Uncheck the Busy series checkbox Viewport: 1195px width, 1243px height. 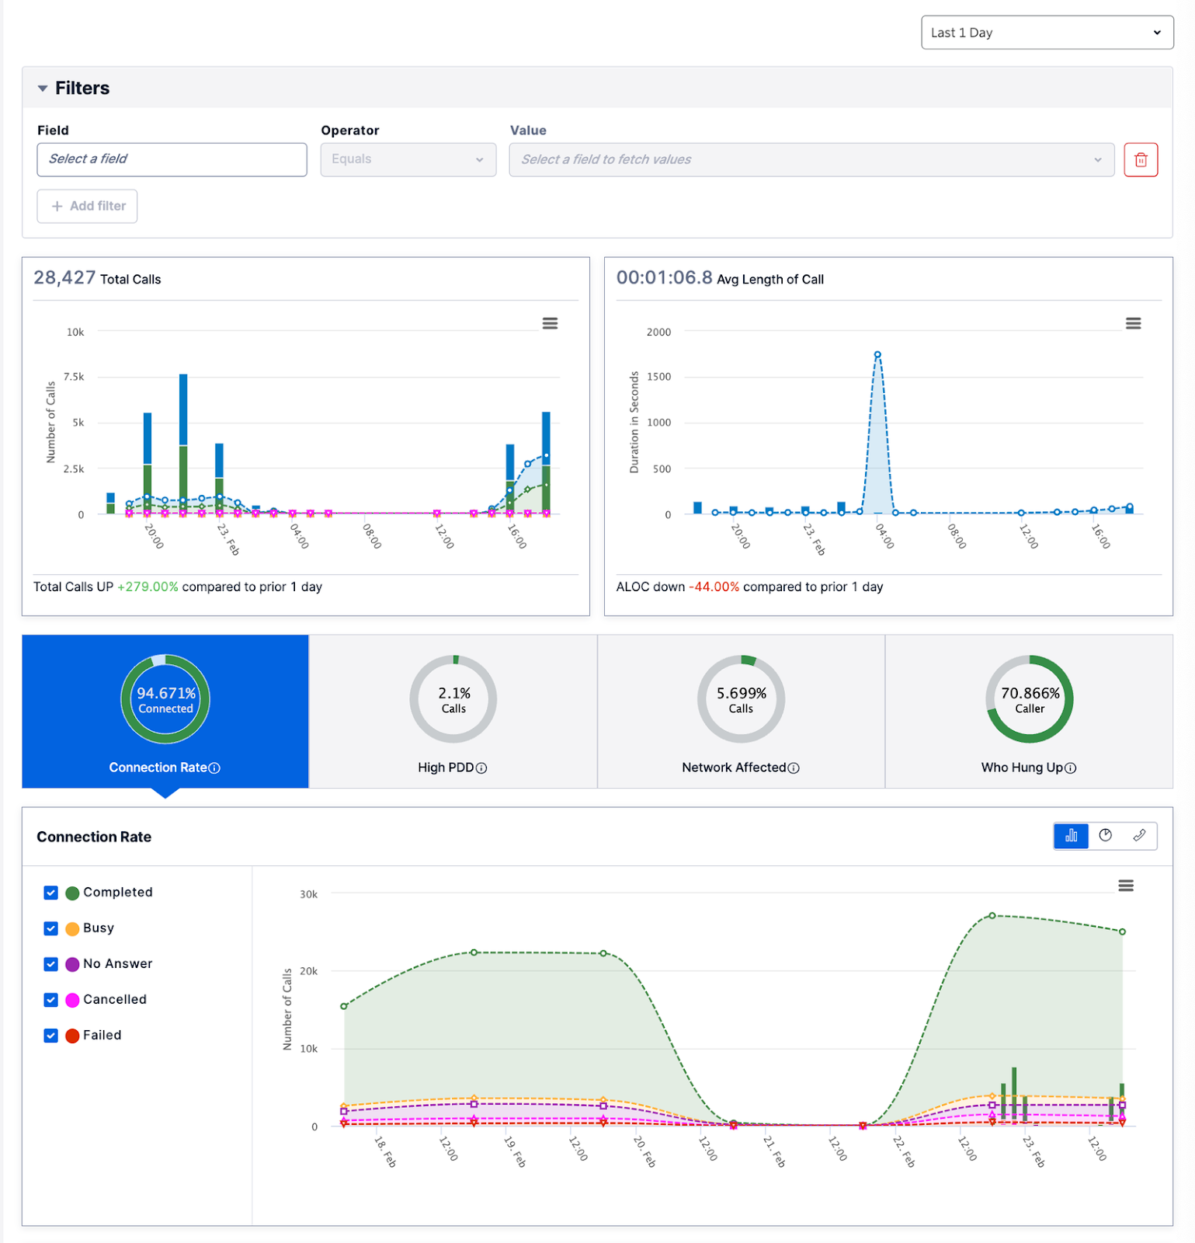click(x=51, y=928)
